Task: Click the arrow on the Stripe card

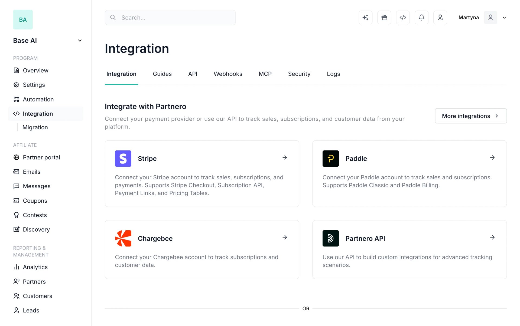Action: (285, 157)
